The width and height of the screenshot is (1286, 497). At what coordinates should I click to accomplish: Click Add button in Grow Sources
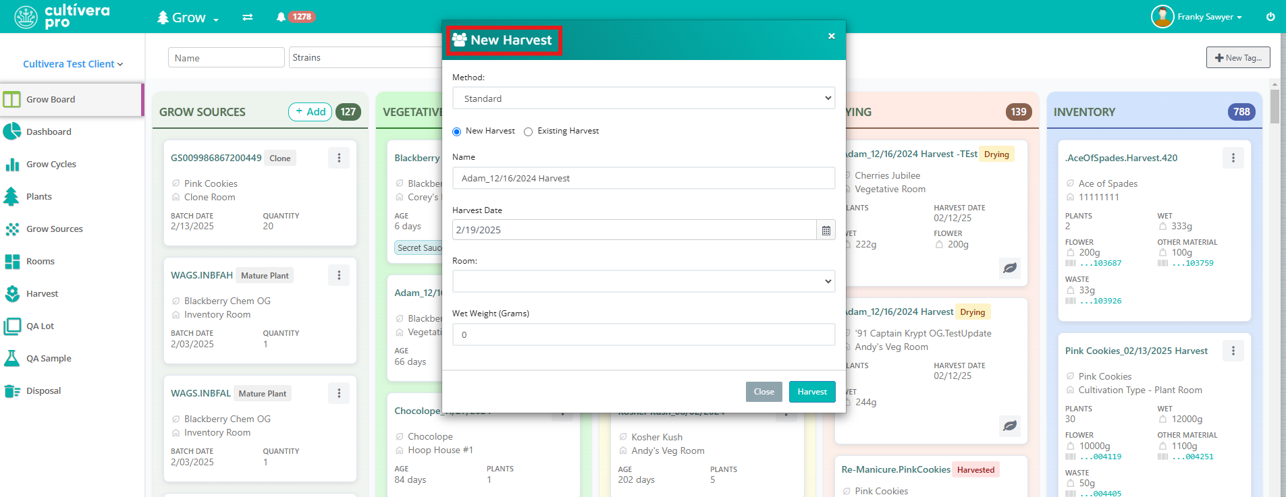click(310, 112)
